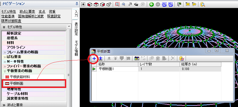The image size is (238, 107).
Task: Click the green back arrow icon
Action: (x=151, y=4)
